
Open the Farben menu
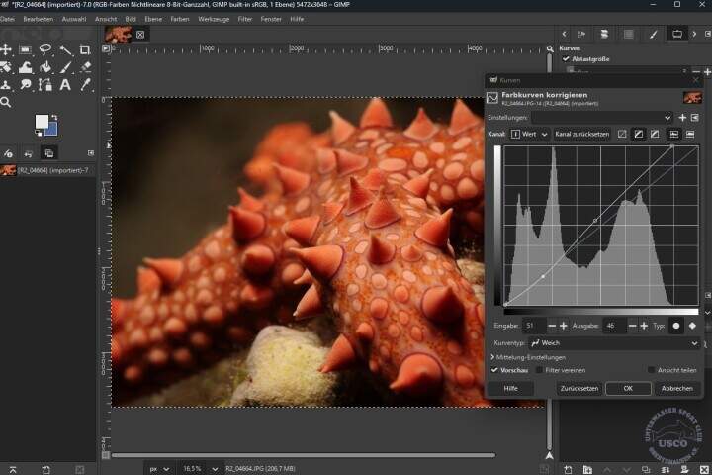179,19
